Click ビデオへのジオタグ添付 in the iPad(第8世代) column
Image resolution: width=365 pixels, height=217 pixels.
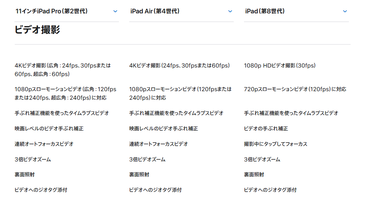tap(270, 190)
